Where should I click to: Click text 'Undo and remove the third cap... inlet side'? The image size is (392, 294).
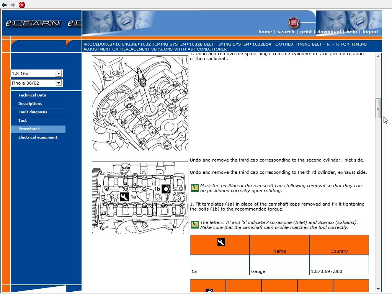coord(277,160)
